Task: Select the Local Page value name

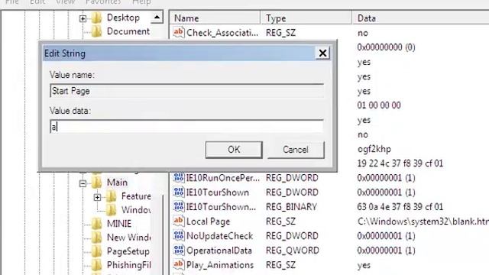Action: point(208,222)
